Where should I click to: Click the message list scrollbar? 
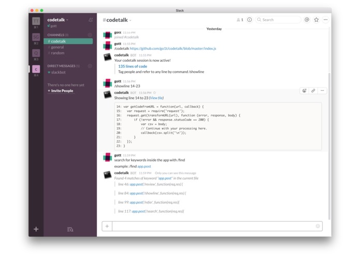(x=329, y=146)
